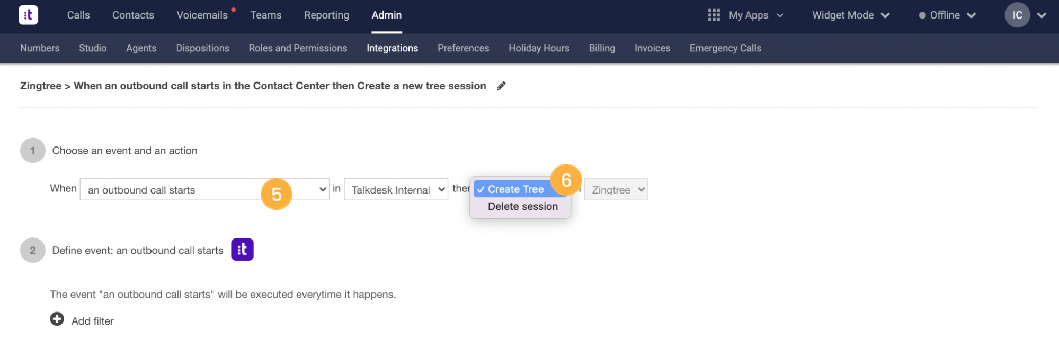Open the Talkdesk Internal dropdown
The width and height of the screenshot is (1059, 340).
(x=396, y=189)
